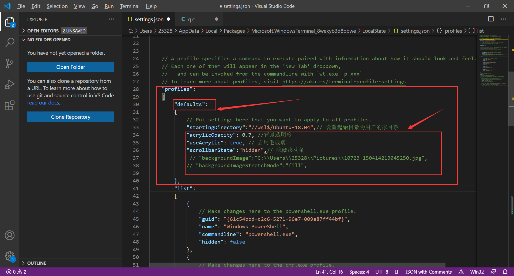Open the Terminal menu
514x276 pixels.
130,6
